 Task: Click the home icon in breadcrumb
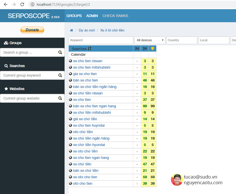coord(72,30)
